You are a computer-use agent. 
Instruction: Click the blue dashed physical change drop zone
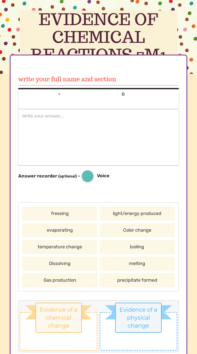point(138,342)
